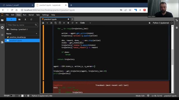179x100 pixels.
Task: Run the selected cell
Action: pyautogui.click(x=64, y=23)
